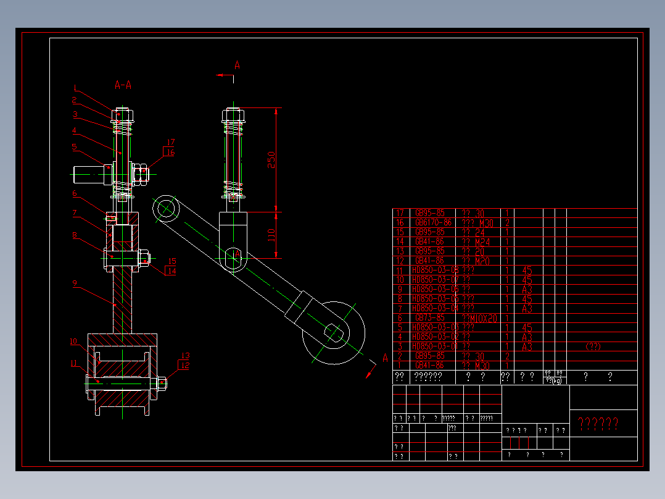Image resolution: width=665 pixels, height=499 pixels.
Task: Click material "A3" in parts list row 7
Action: coord(527,309)
